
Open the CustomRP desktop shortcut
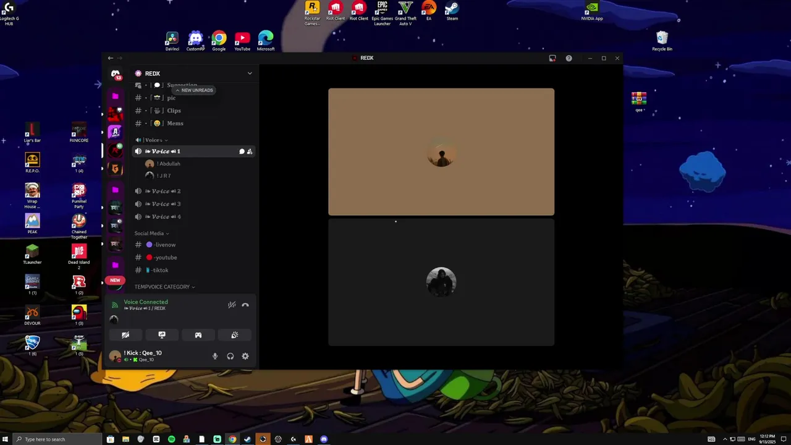(195, 41)
